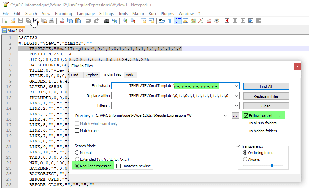Click the Undo arrow icon
The image size is (309, 188).
88,21
